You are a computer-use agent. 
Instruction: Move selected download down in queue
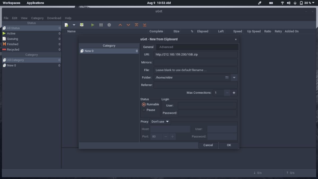(128, 25)
